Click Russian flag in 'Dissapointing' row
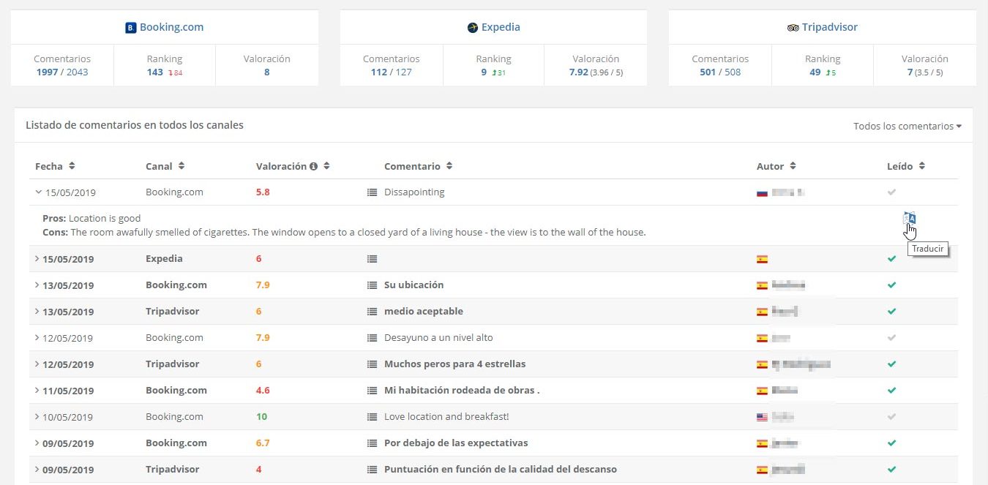Screen dimensions: 988x485 tap(762, 192)
